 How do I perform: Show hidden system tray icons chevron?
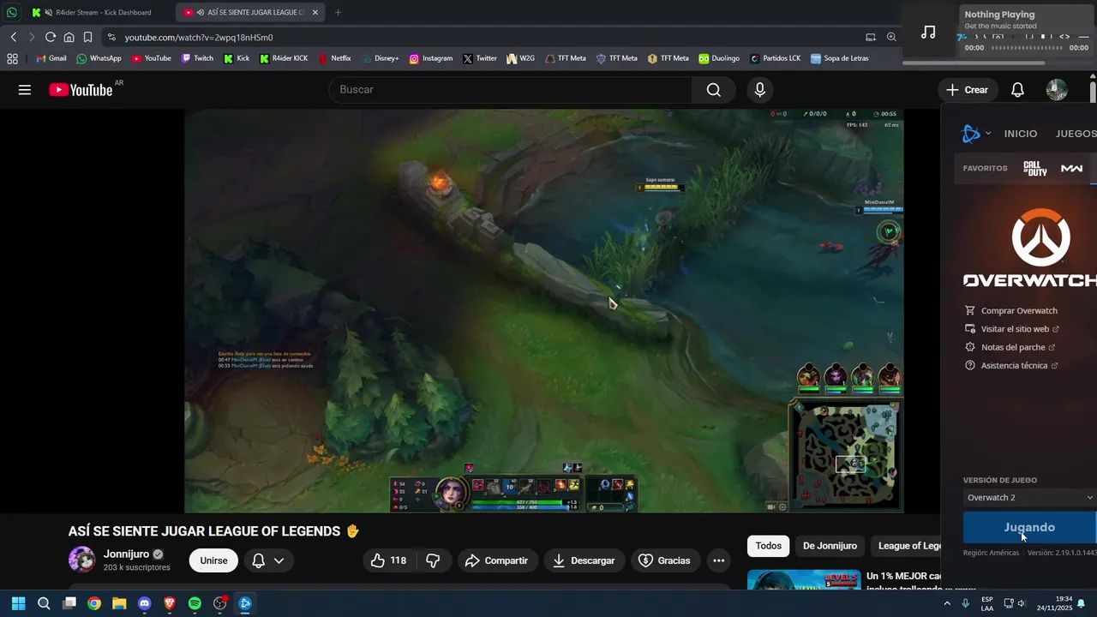tap(946, 603)
